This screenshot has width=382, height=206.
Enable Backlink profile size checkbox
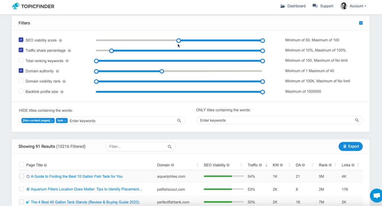pyautogui.click(x=21, y=92)
